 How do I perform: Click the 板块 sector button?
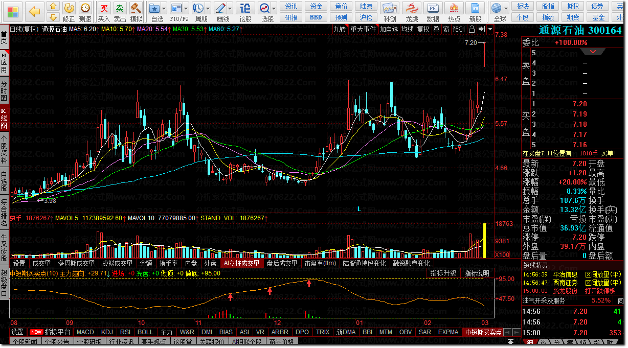523,6
